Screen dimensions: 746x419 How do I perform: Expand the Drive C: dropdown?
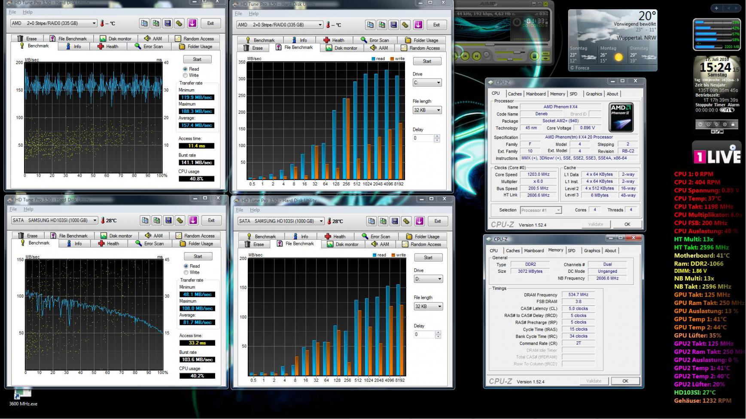point(427,83)
